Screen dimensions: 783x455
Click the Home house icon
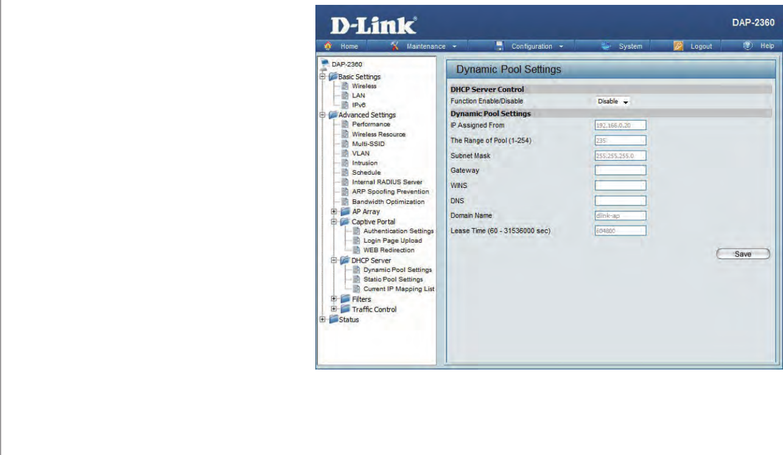pyautogui.click(x=328, y=46)
